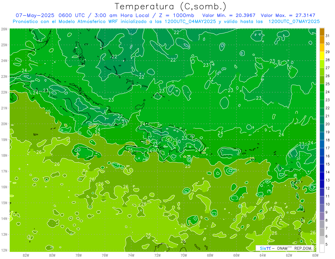Pick the gray swatch between 6 and 7
The image size is (335, 259).
pos(322,232)
